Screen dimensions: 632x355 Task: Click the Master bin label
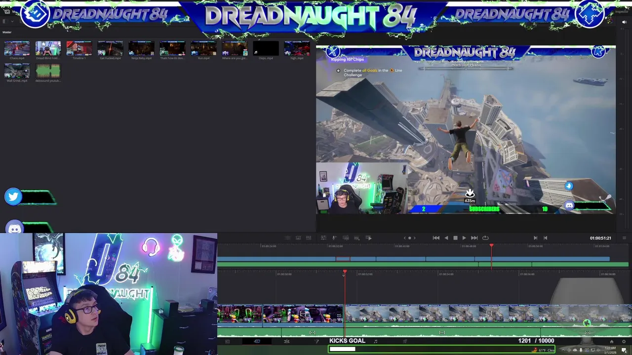point(7,32)
